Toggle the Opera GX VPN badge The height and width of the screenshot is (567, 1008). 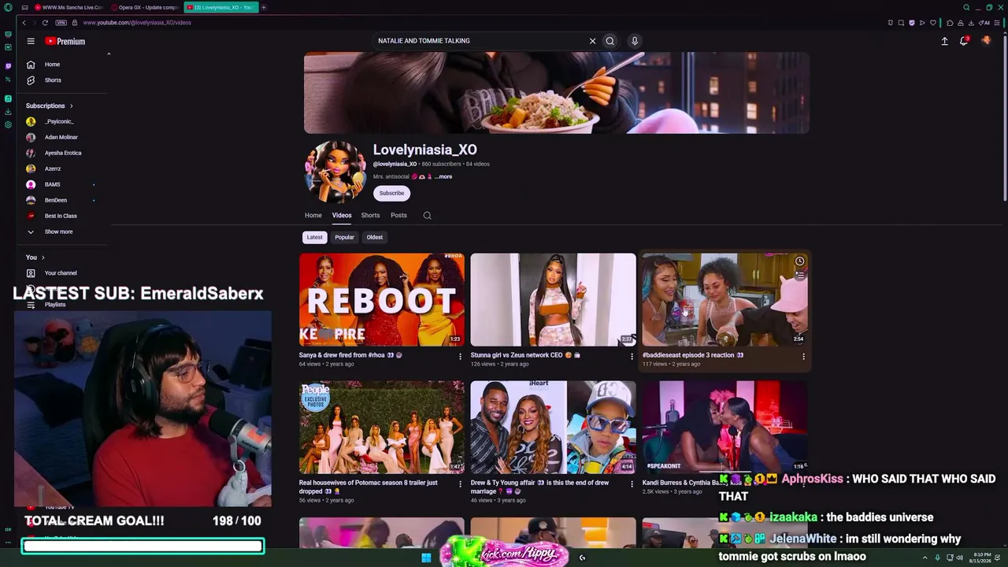[x=61, y=23]
